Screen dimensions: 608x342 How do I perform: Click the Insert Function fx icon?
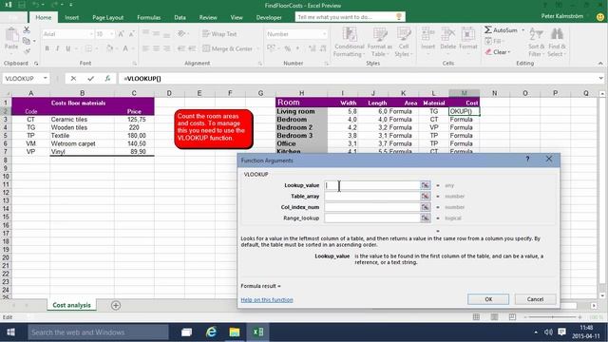click(x=107, y=78)
